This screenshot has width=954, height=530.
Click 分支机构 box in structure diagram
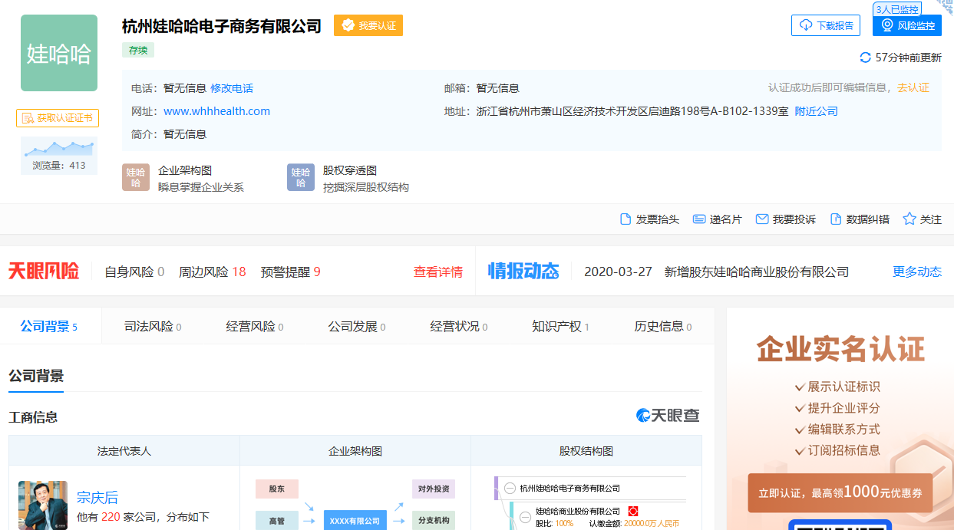pos(434,521)
